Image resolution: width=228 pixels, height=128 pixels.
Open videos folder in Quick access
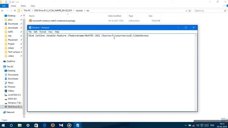point(11,56)
